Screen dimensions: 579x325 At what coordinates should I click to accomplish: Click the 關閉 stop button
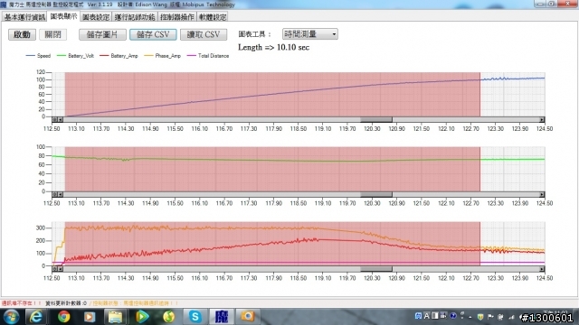click(52, 34)
